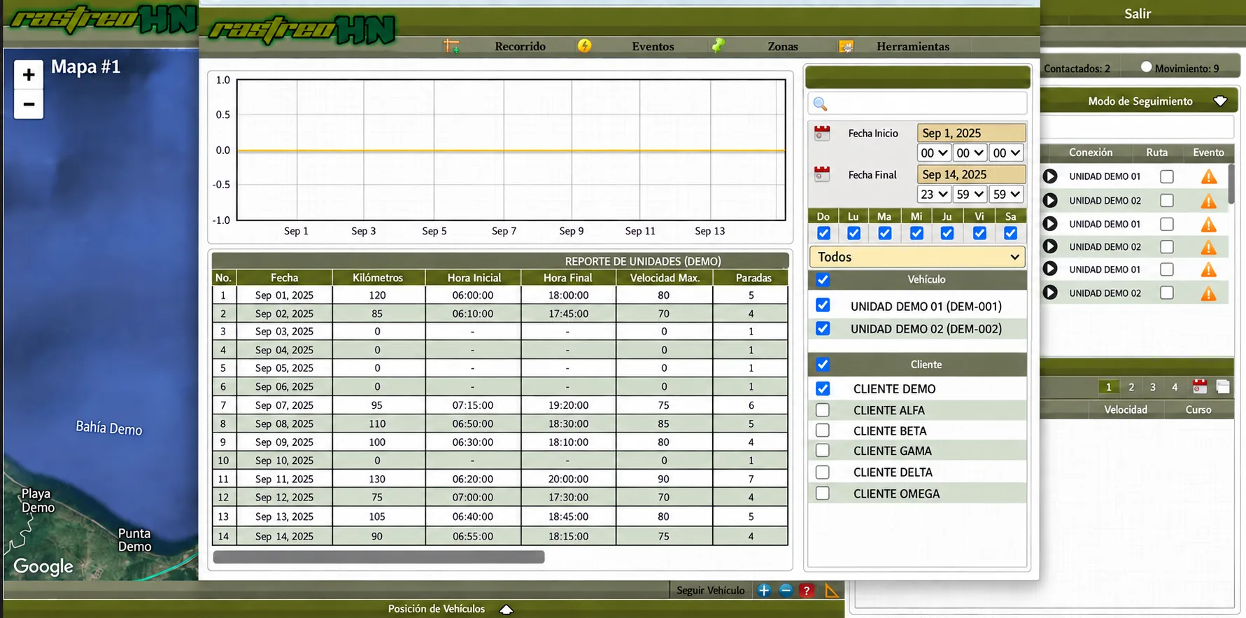Select the Movimiento radio button
The width and height of the screenshot is (1246, 618).
tap(1146, 67)
